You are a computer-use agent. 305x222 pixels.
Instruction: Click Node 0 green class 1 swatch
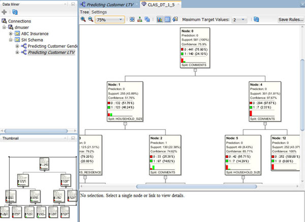182,54
